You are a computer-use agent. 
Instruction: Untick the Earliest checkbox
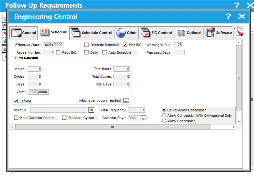click(x=16, y=101)
